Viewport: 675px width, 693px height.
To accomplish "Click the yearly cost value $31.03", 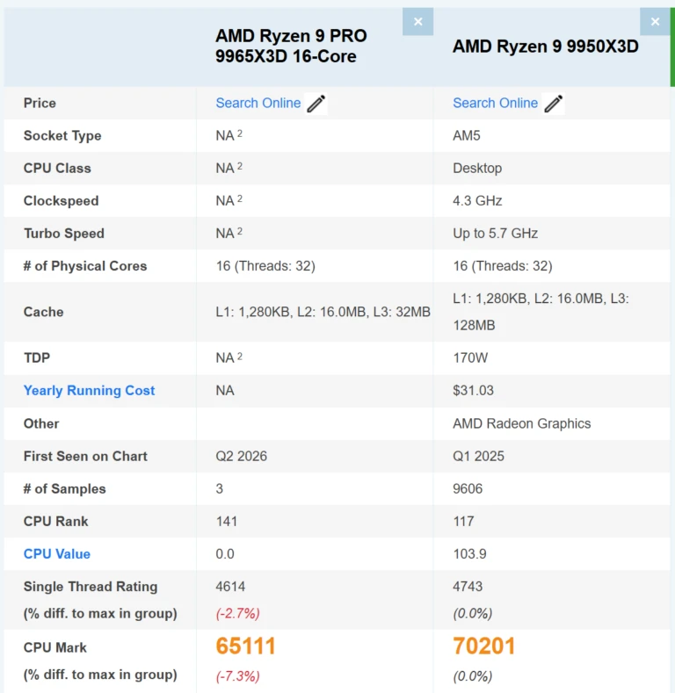I will [474, 391].
